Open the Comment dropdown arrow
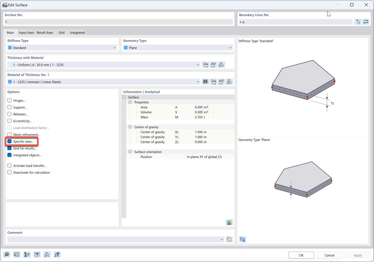Image resolution: width=374 pixels, height=262 pixels. pyautogui.click(x=222, y=240)
